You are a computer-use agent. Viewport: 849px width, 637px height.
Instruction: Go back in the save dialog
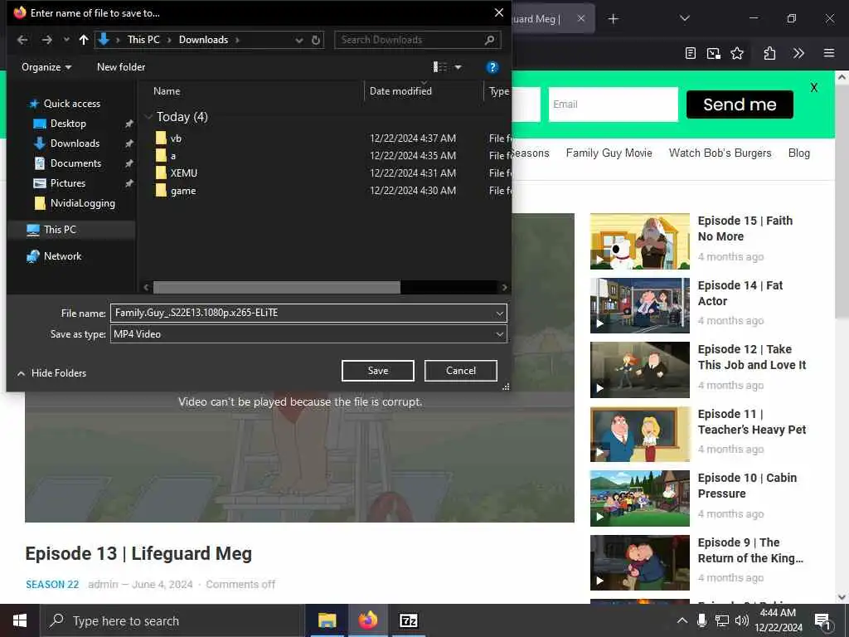pos(22,40)
